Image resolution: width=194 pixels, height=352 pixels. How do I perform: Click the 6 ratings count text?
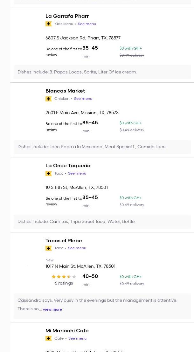(x=64, y=283)
